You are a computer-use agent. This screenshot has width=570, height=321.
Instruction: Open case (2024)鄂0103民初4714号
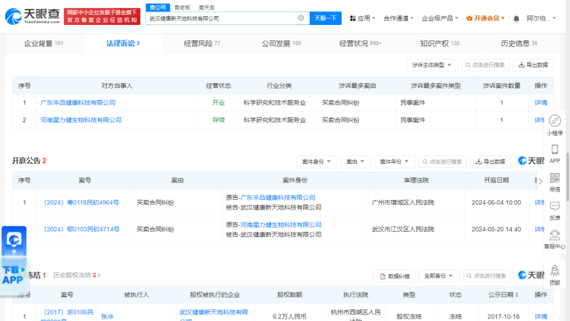pos(81,229)
